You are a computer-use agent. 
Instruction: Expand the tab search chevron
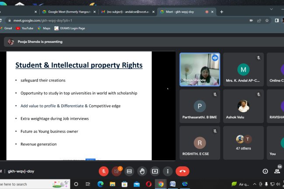[x=271, y=9]
